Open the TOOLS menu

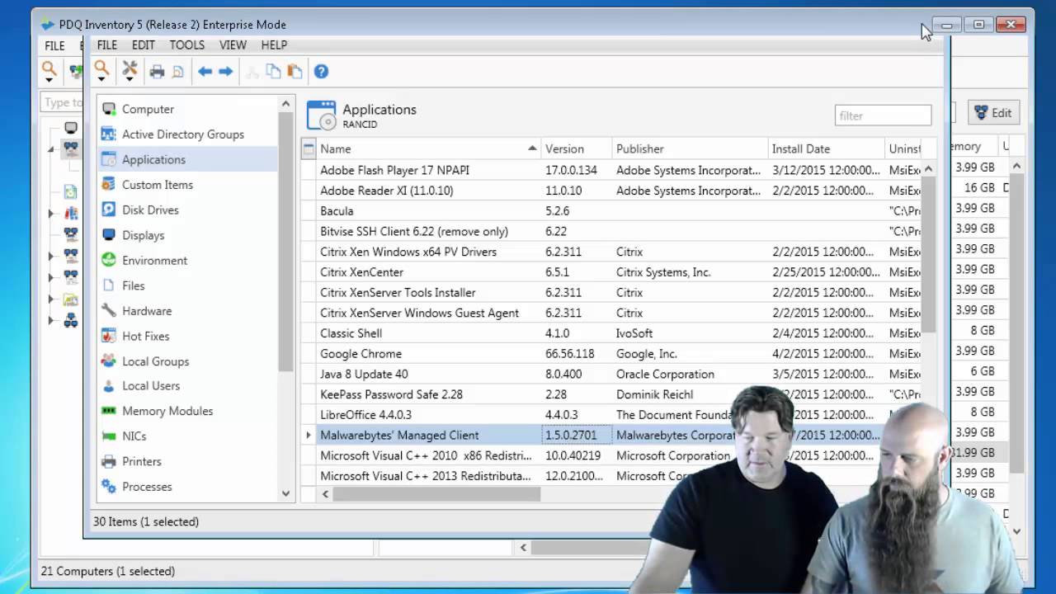(187, 45)
